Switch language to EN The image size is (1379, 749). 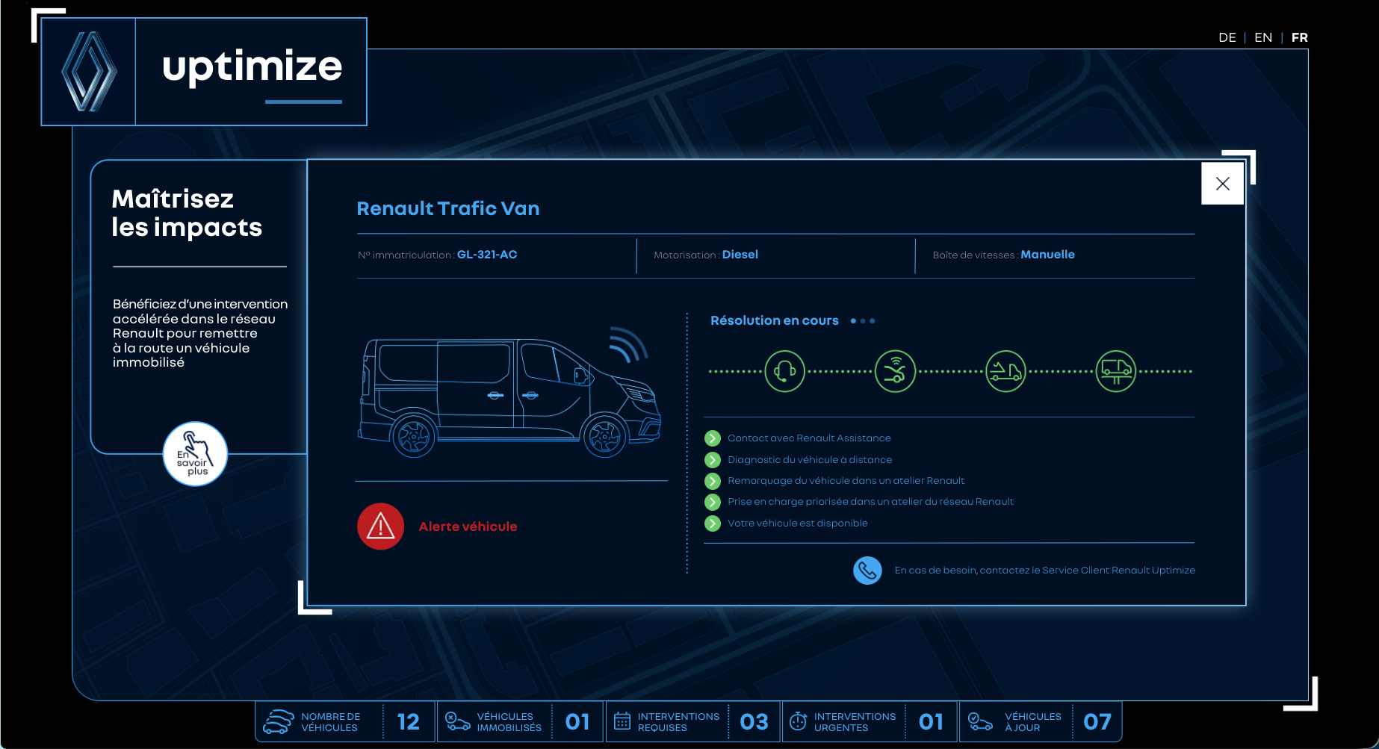[x=1263, y=37]
